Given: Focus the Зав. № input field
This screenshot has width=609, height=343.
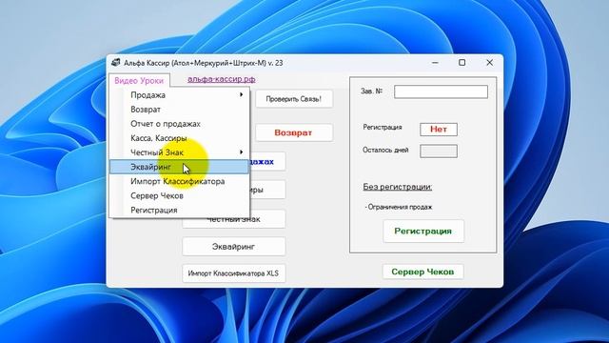Looking at the screenshot, I should (441, 91).
